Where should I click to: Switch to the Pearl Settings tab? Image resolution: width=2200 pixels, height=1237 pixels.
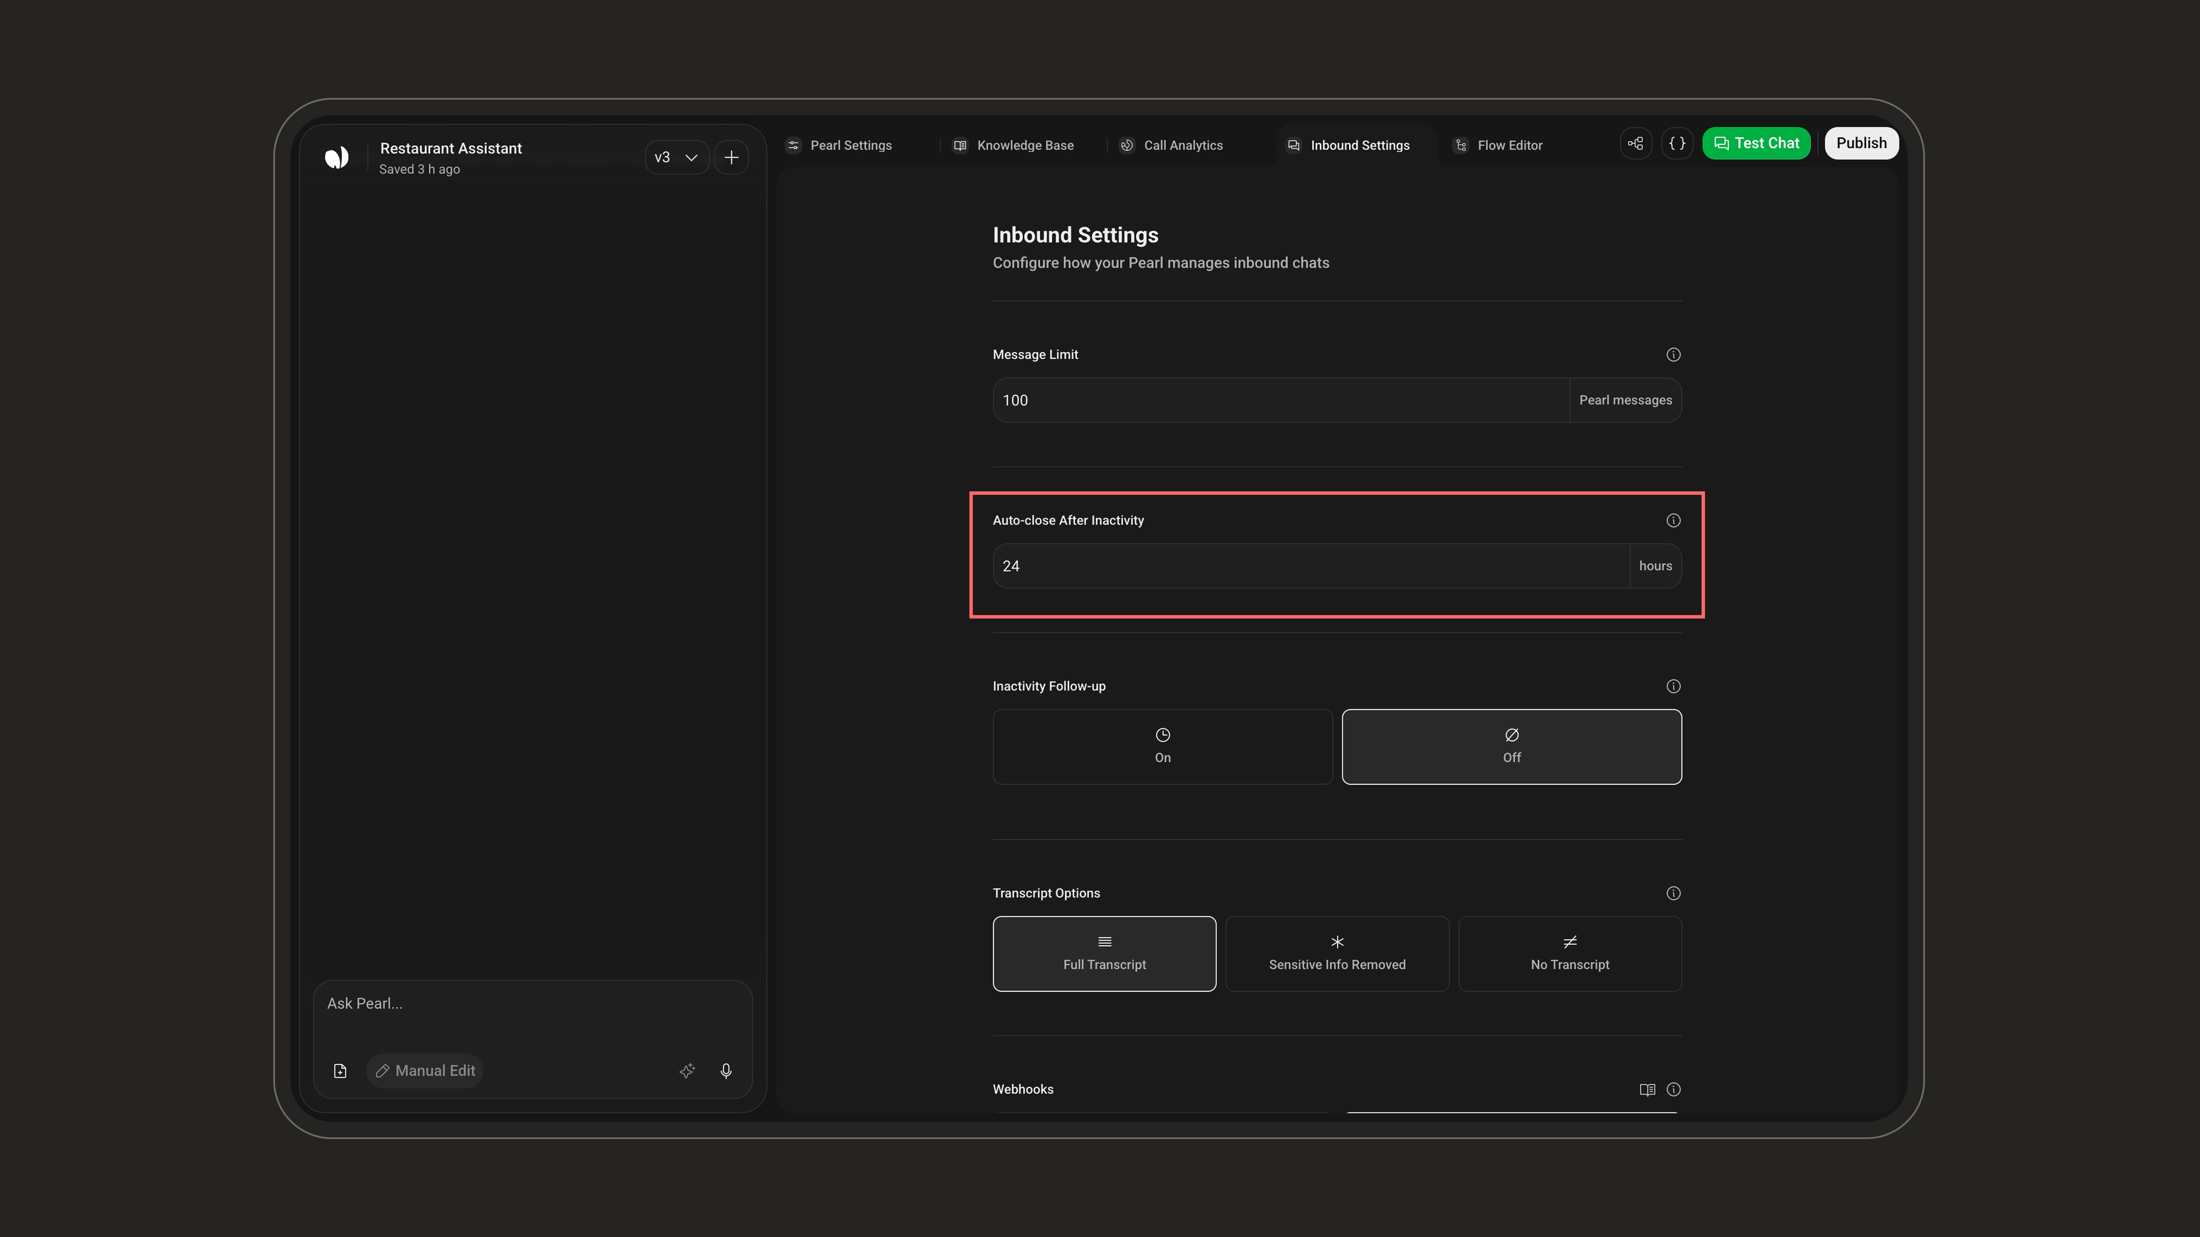pos(839,145)
